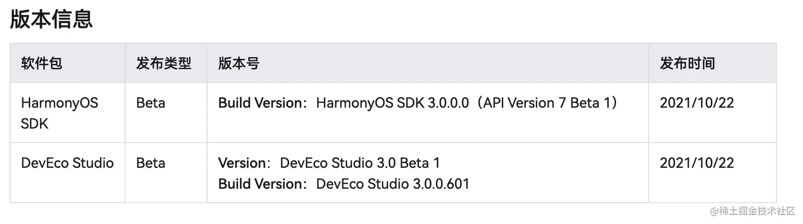Click the DevEco Studio 3.0.0.601 build text

(x=393, y=184)
